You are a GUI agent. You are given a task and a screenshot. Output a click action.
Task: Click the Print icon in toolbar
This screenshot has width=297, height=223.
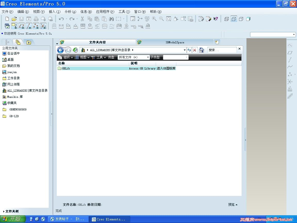coord(36,19)
